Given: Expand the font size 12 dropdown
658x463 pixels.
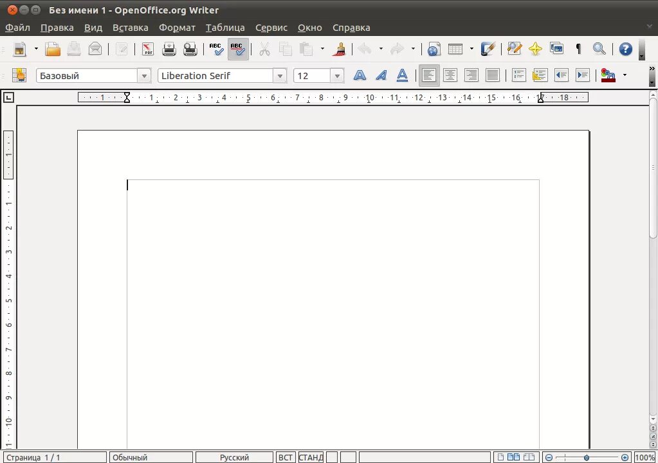Looking at the screenshot, I should [x=337, y=76].
